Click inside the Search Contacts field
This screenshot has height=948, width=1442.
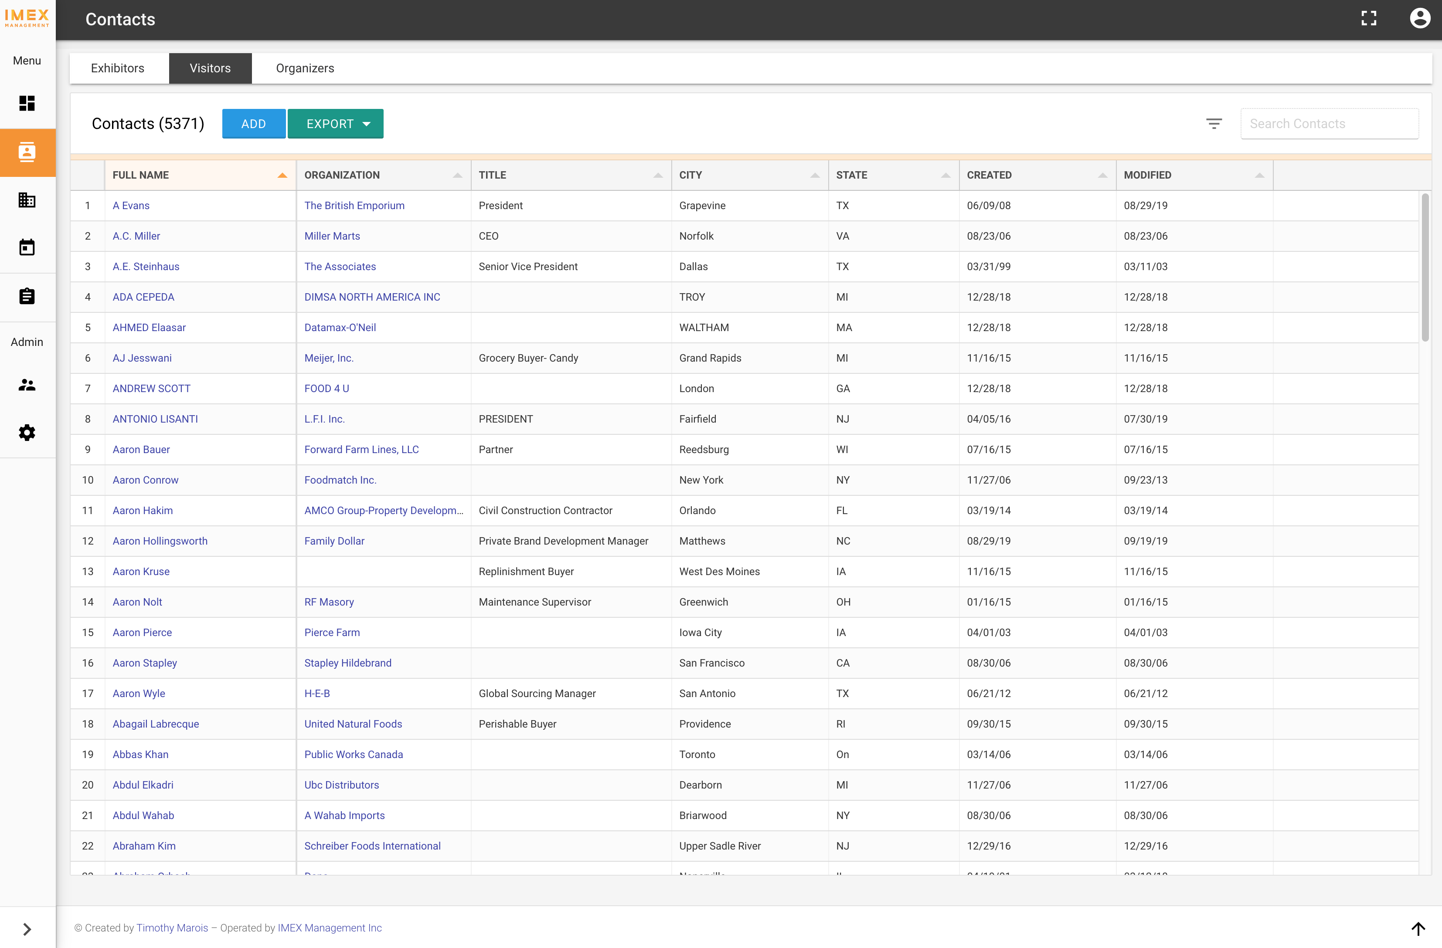pyautogui.click(x=1329, y=123)
